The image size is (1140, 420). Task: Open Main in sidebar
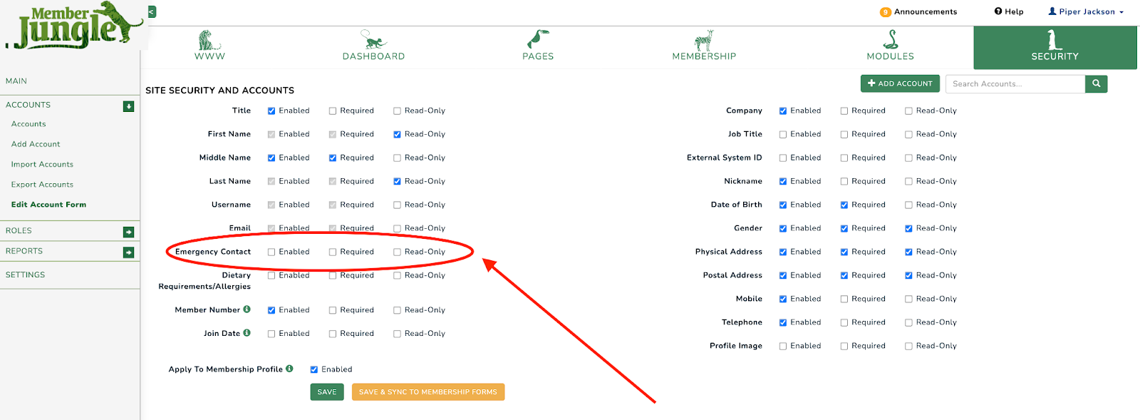point(16,81)
